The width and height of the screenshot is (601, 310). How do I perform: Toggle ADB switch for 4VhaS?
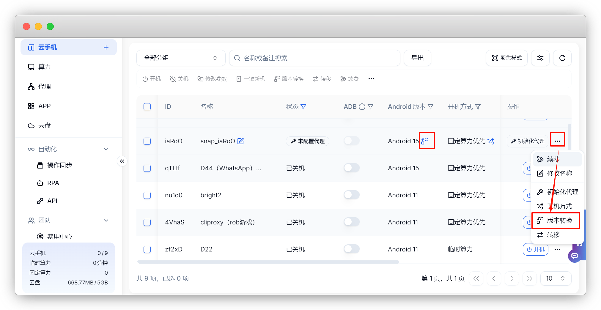point(352,222)
